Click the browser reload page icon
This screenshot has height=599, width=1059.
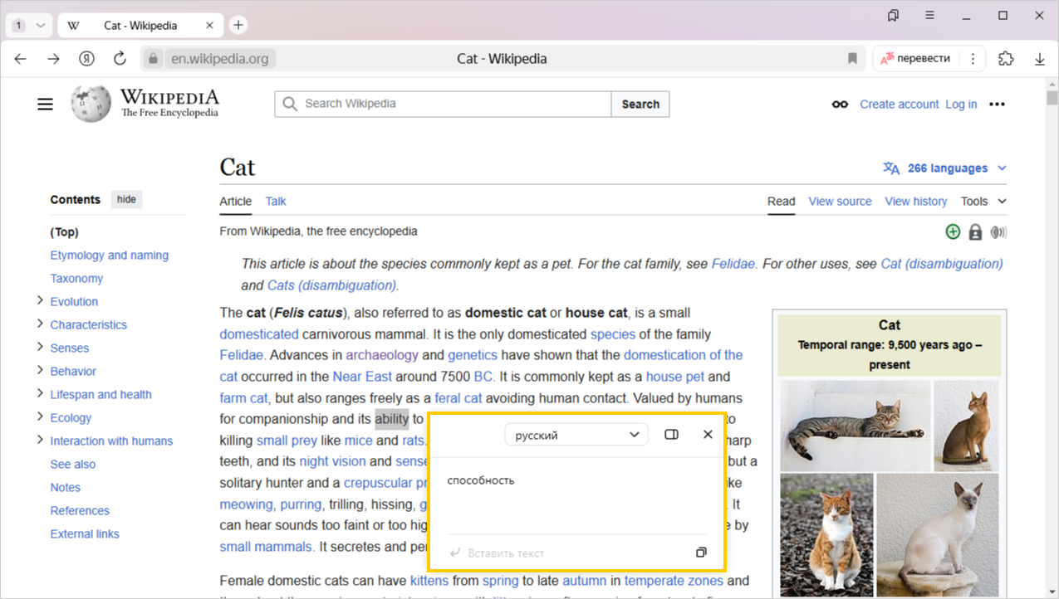(x=120, y=59)
